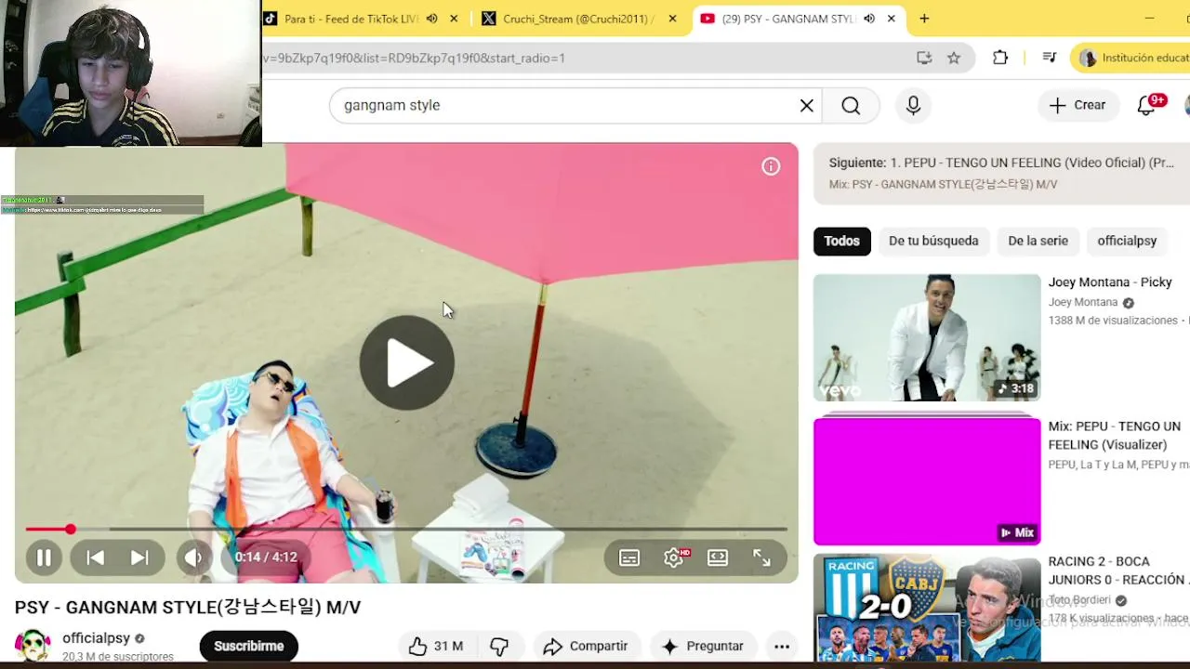Open the Toto Bordieri channel name
This screenshot has width=1190, height=669.
point(1079,600)
